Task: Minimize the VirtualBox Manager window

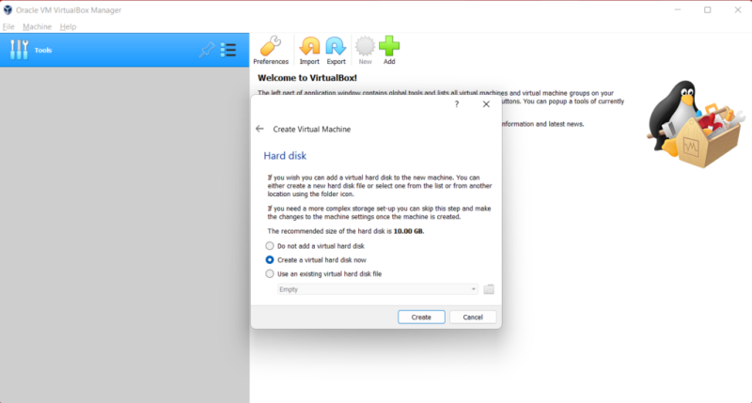Action: (x=677, y=9)
